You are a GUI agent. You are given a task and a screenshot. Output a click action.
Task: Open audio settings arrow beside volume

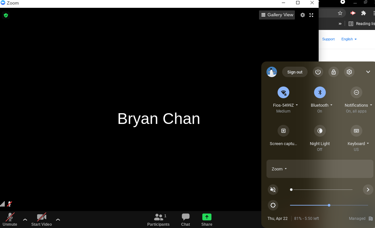368,190
